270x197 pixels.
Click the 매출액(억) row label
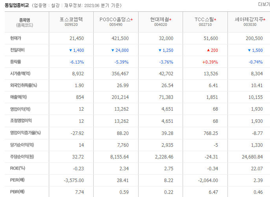pyautogui.click(x=18, y=97)
